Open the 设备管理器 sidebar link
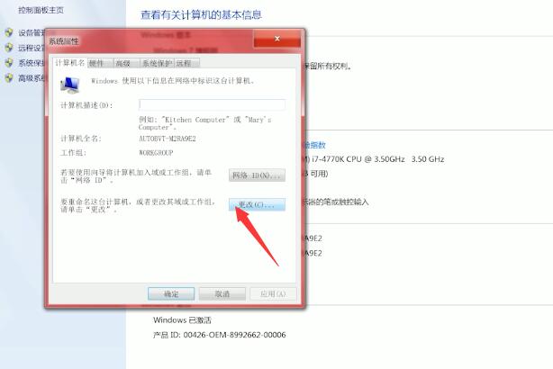 [32, 32]
